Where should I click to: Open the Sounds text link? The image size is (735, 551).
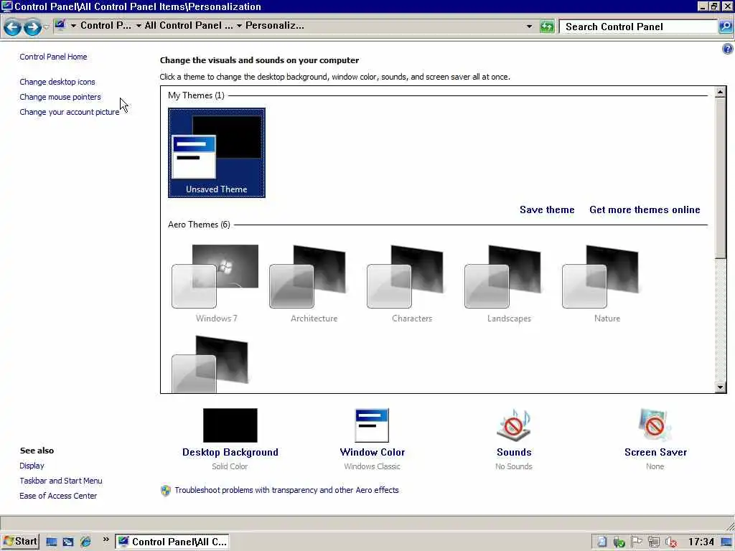coord(514,453)
